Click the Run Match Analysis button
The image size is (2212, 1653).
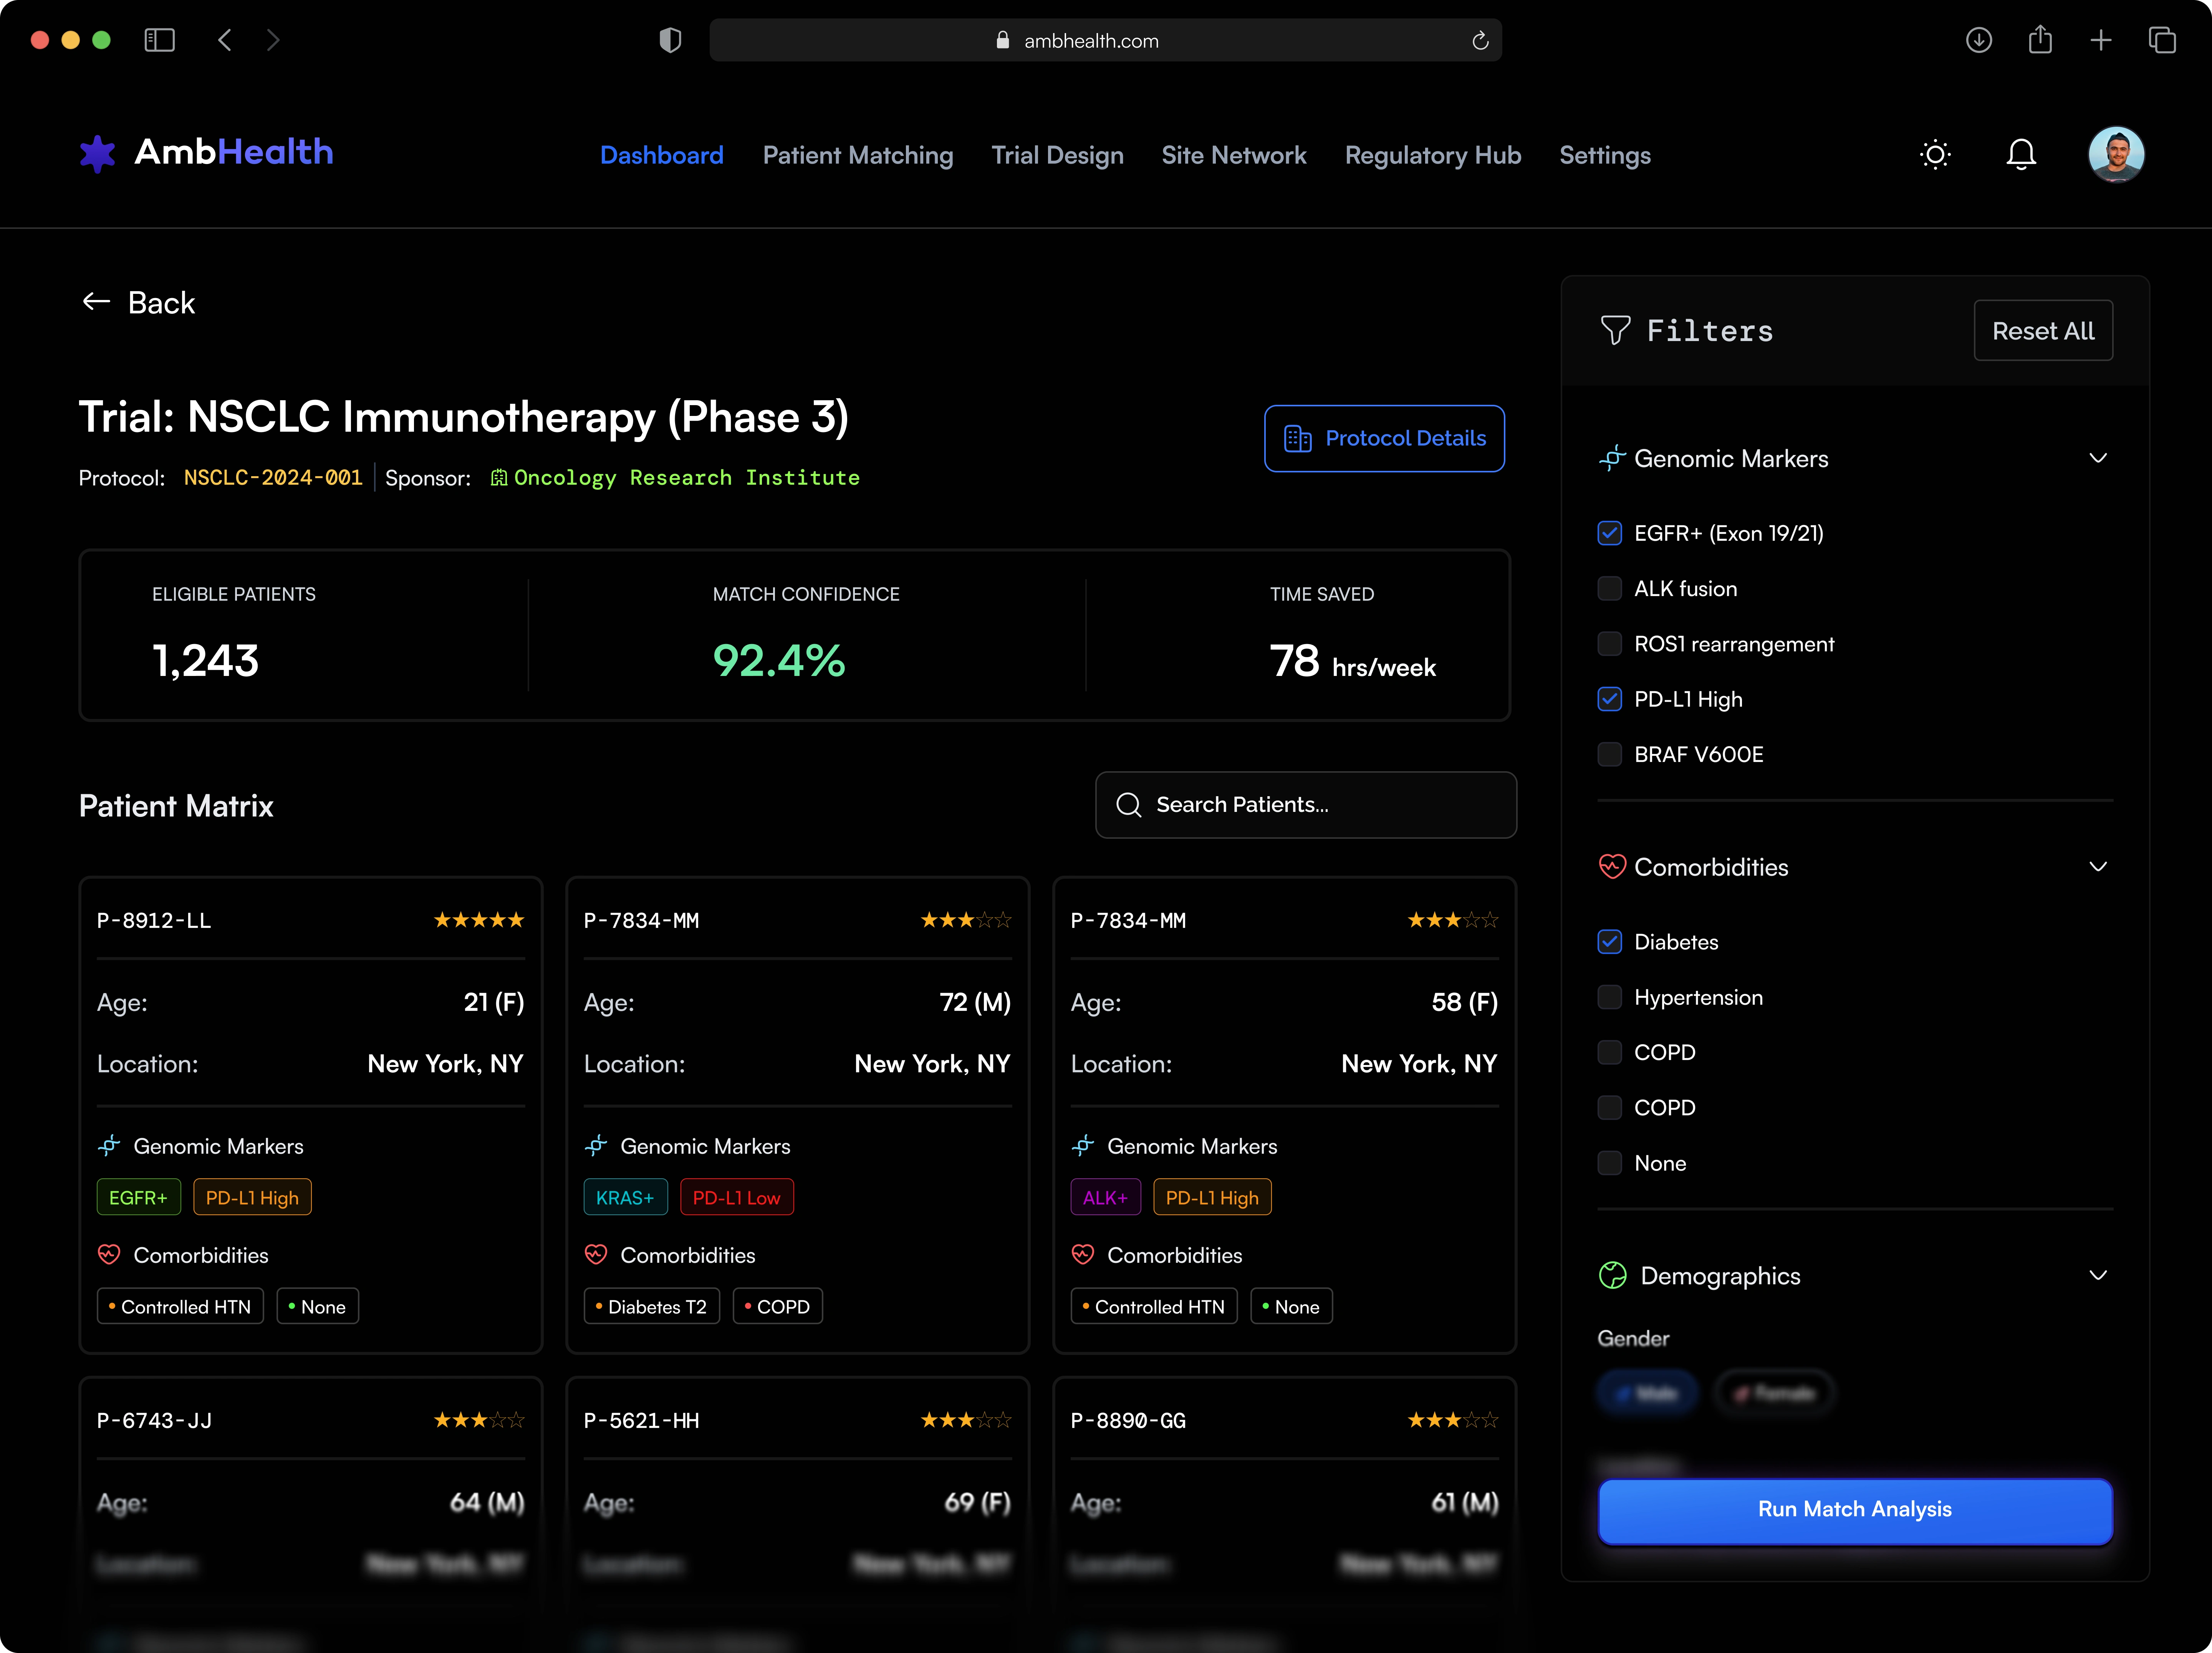pyautogui.click(x=1854, y=1509)
